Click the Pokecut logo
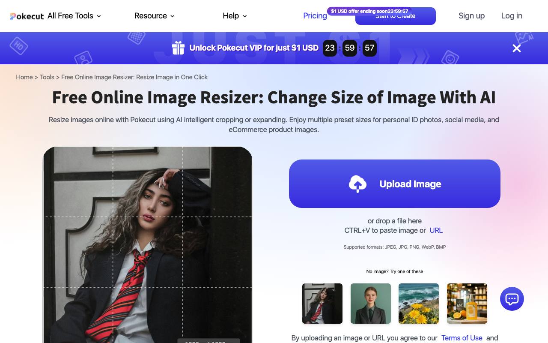 coord(27,16)
